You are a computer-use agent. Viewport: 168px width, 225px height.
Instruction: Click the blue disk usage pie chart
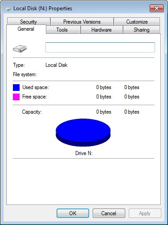pyautogui.click(x=83, y=132)
